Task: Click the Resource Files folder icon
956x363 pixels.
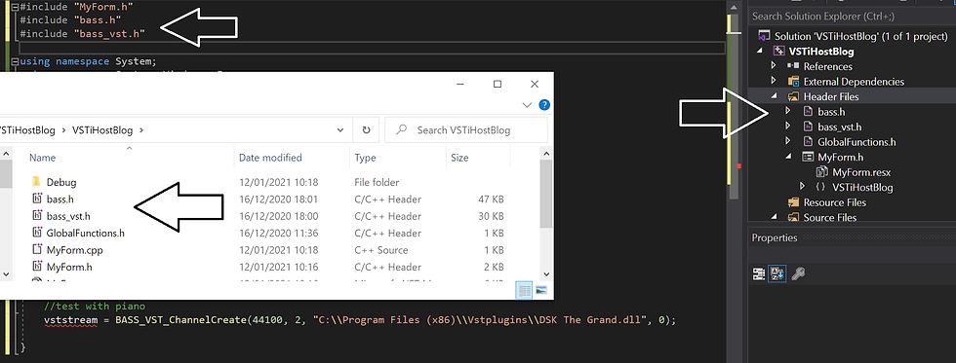Action: [793, 202]
